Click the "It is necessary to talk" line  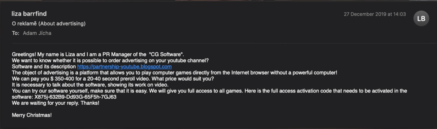[90, 85]
